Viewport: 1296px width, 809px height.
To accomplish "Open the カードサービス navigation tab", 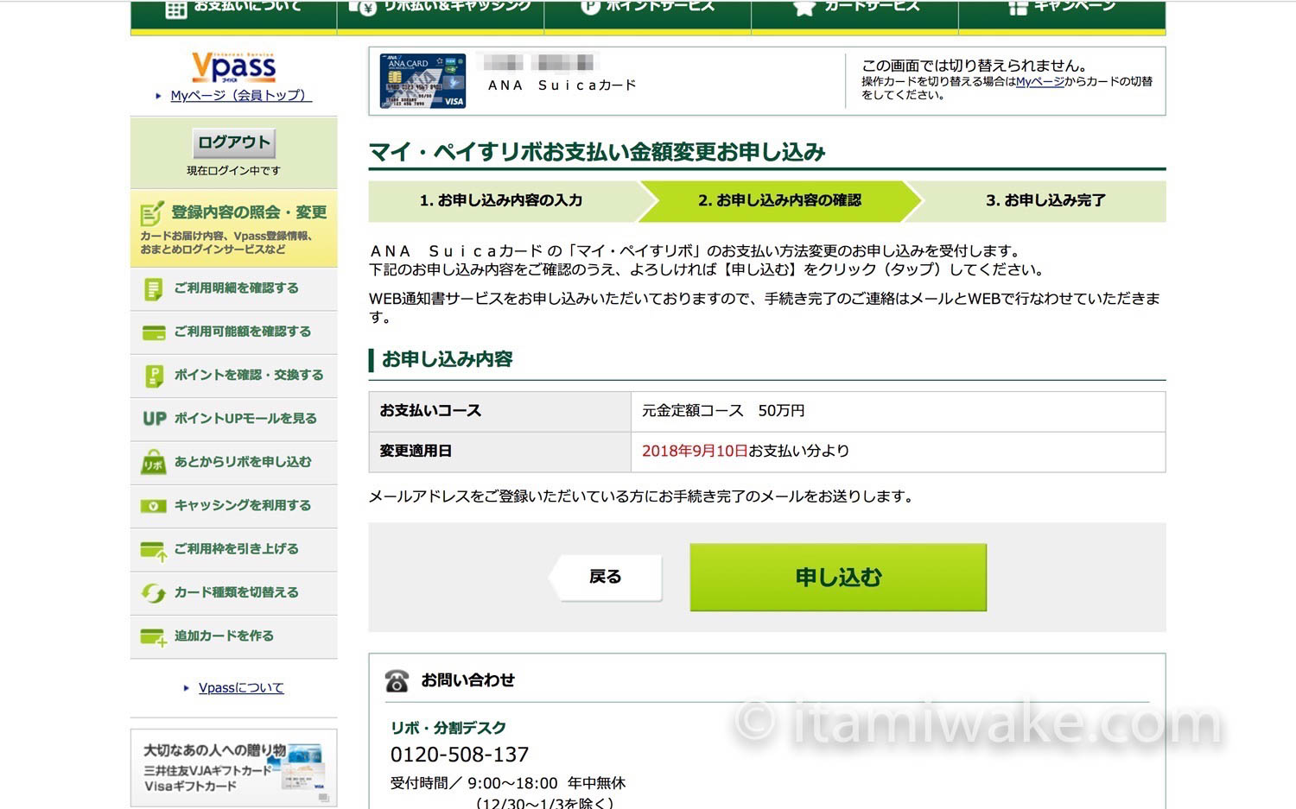I will pos(855,16).
